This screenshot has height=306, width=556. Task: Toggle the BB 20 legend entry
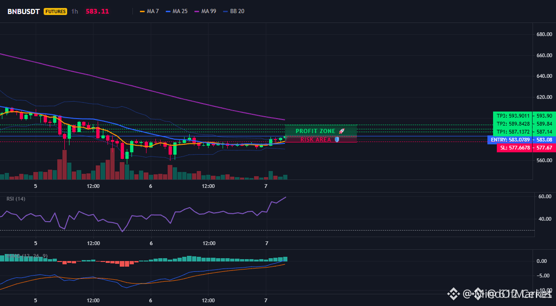tap(234, 11)
